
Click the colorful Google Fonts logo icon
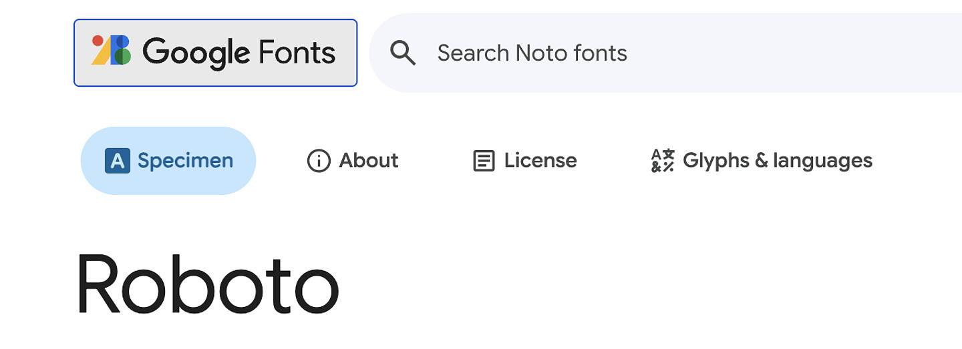(111, 51)
